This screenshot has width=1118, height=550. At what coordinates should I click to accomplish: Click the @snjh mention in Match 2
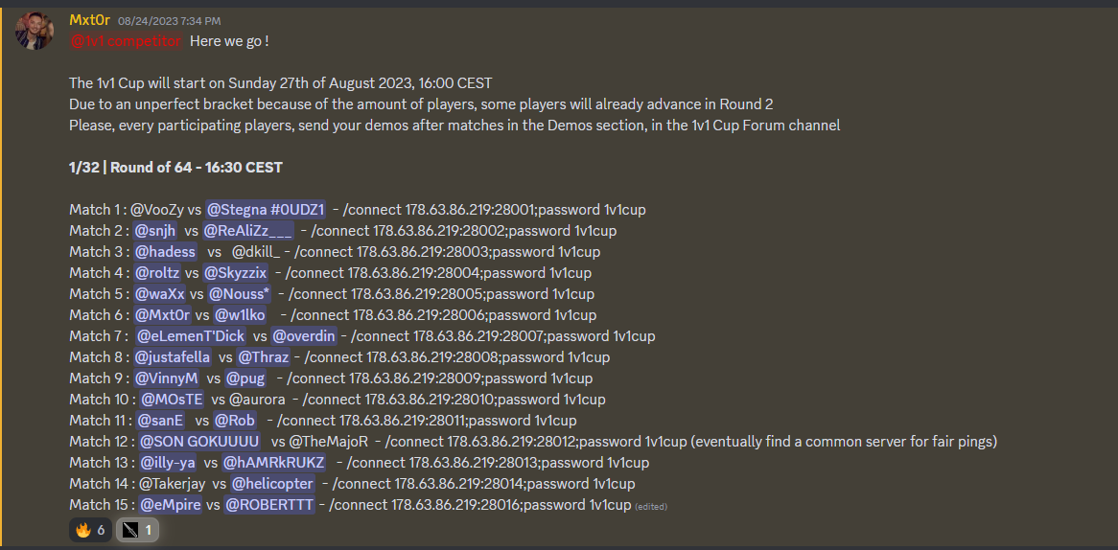154,230
